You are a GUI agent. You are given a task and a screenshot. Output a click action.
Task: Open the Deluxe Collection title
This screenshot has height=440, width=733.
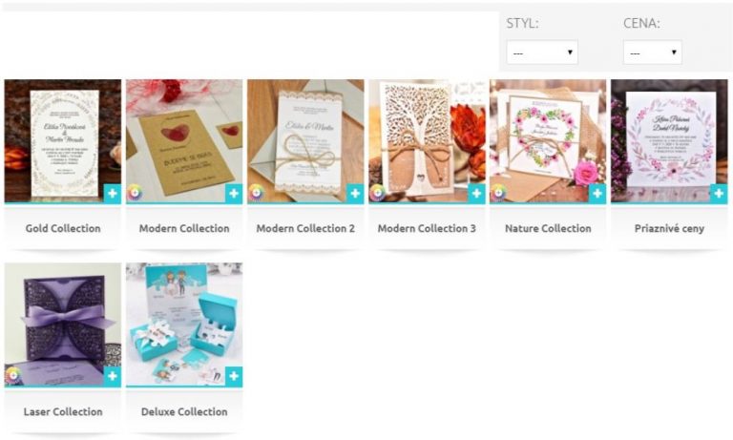click(x=184, y=411)
